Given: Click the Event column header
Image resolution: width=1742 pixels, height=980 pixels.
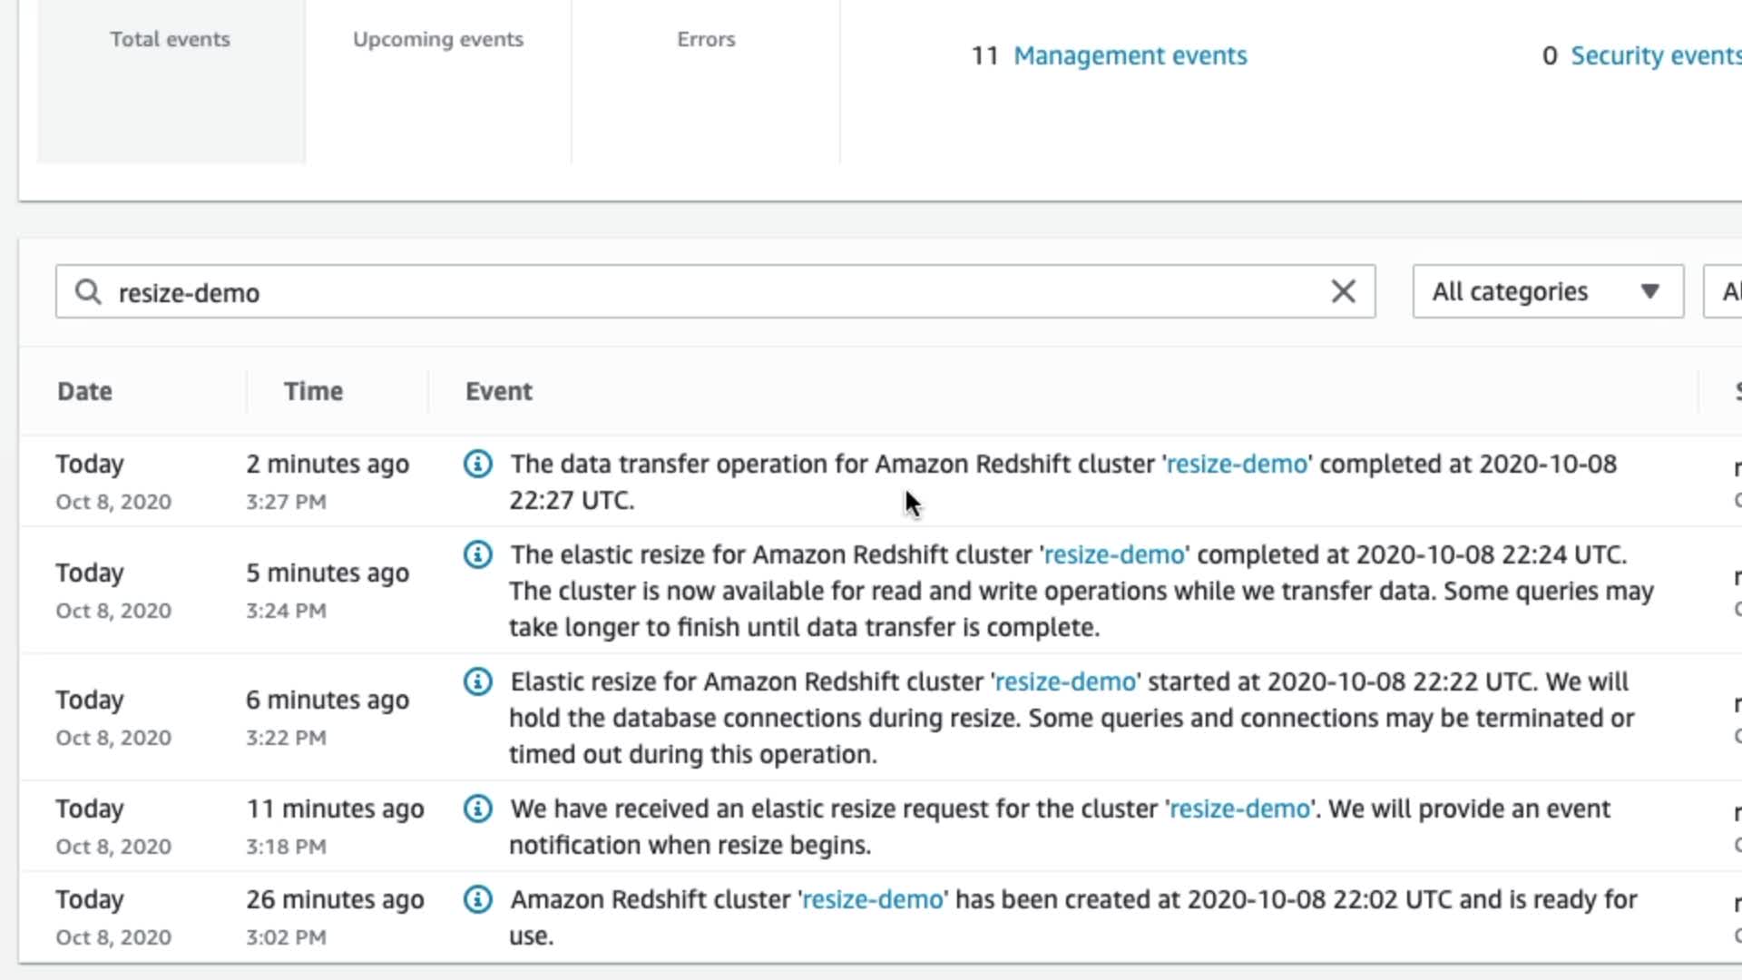Looking at the screenshot, I should [x=499, y=392].
